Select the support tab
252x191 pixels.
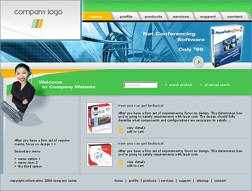click(x=208, y=16)
